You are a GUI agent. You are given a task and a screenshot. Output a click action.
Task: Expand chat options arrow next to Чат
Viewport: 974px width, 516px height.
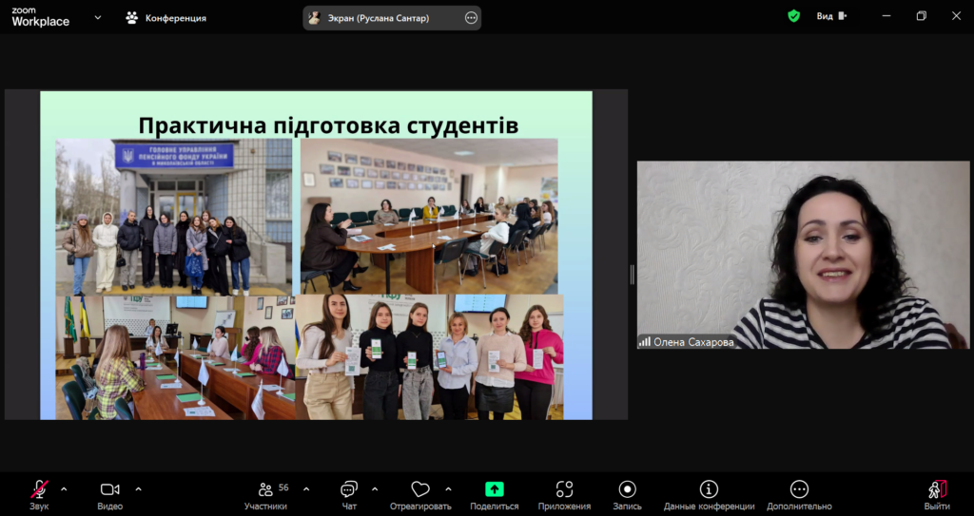pos(375,489)
